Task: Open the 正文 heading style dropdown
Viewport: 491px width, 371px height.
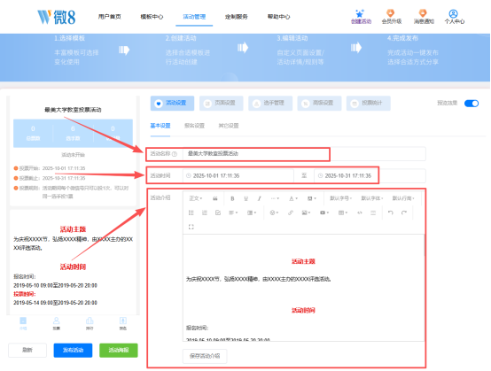Action: tap(196, 198)
